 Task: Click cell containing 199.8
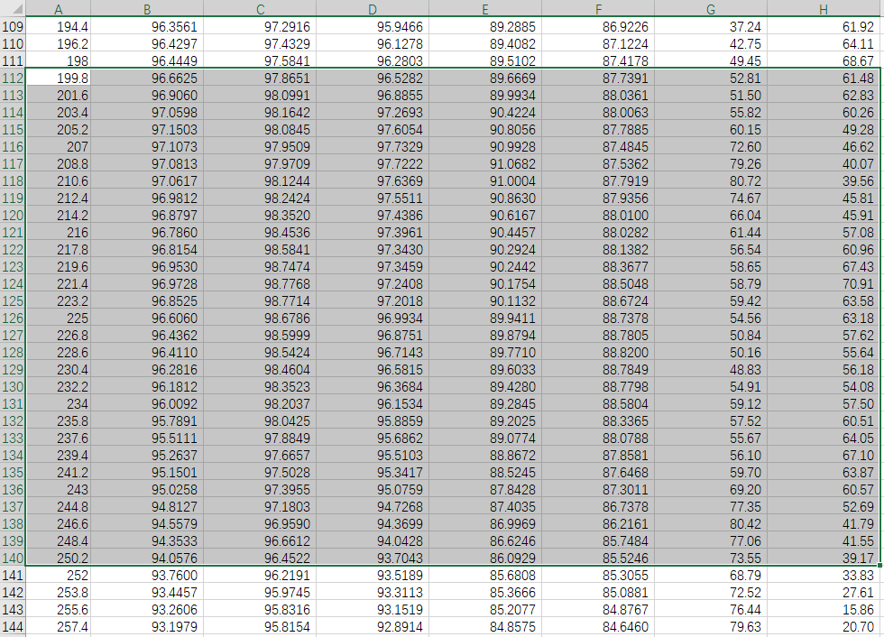[x=58, y=78]
